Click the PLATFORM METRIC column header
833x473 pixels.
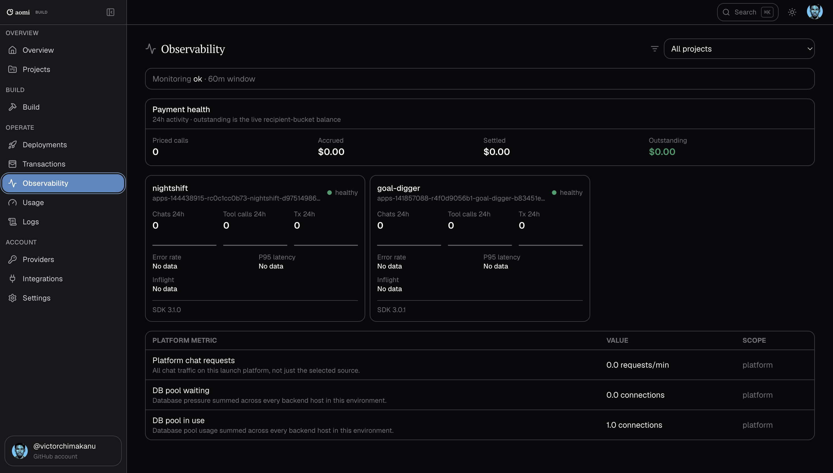pyautogui.click(x=184, y=340)
